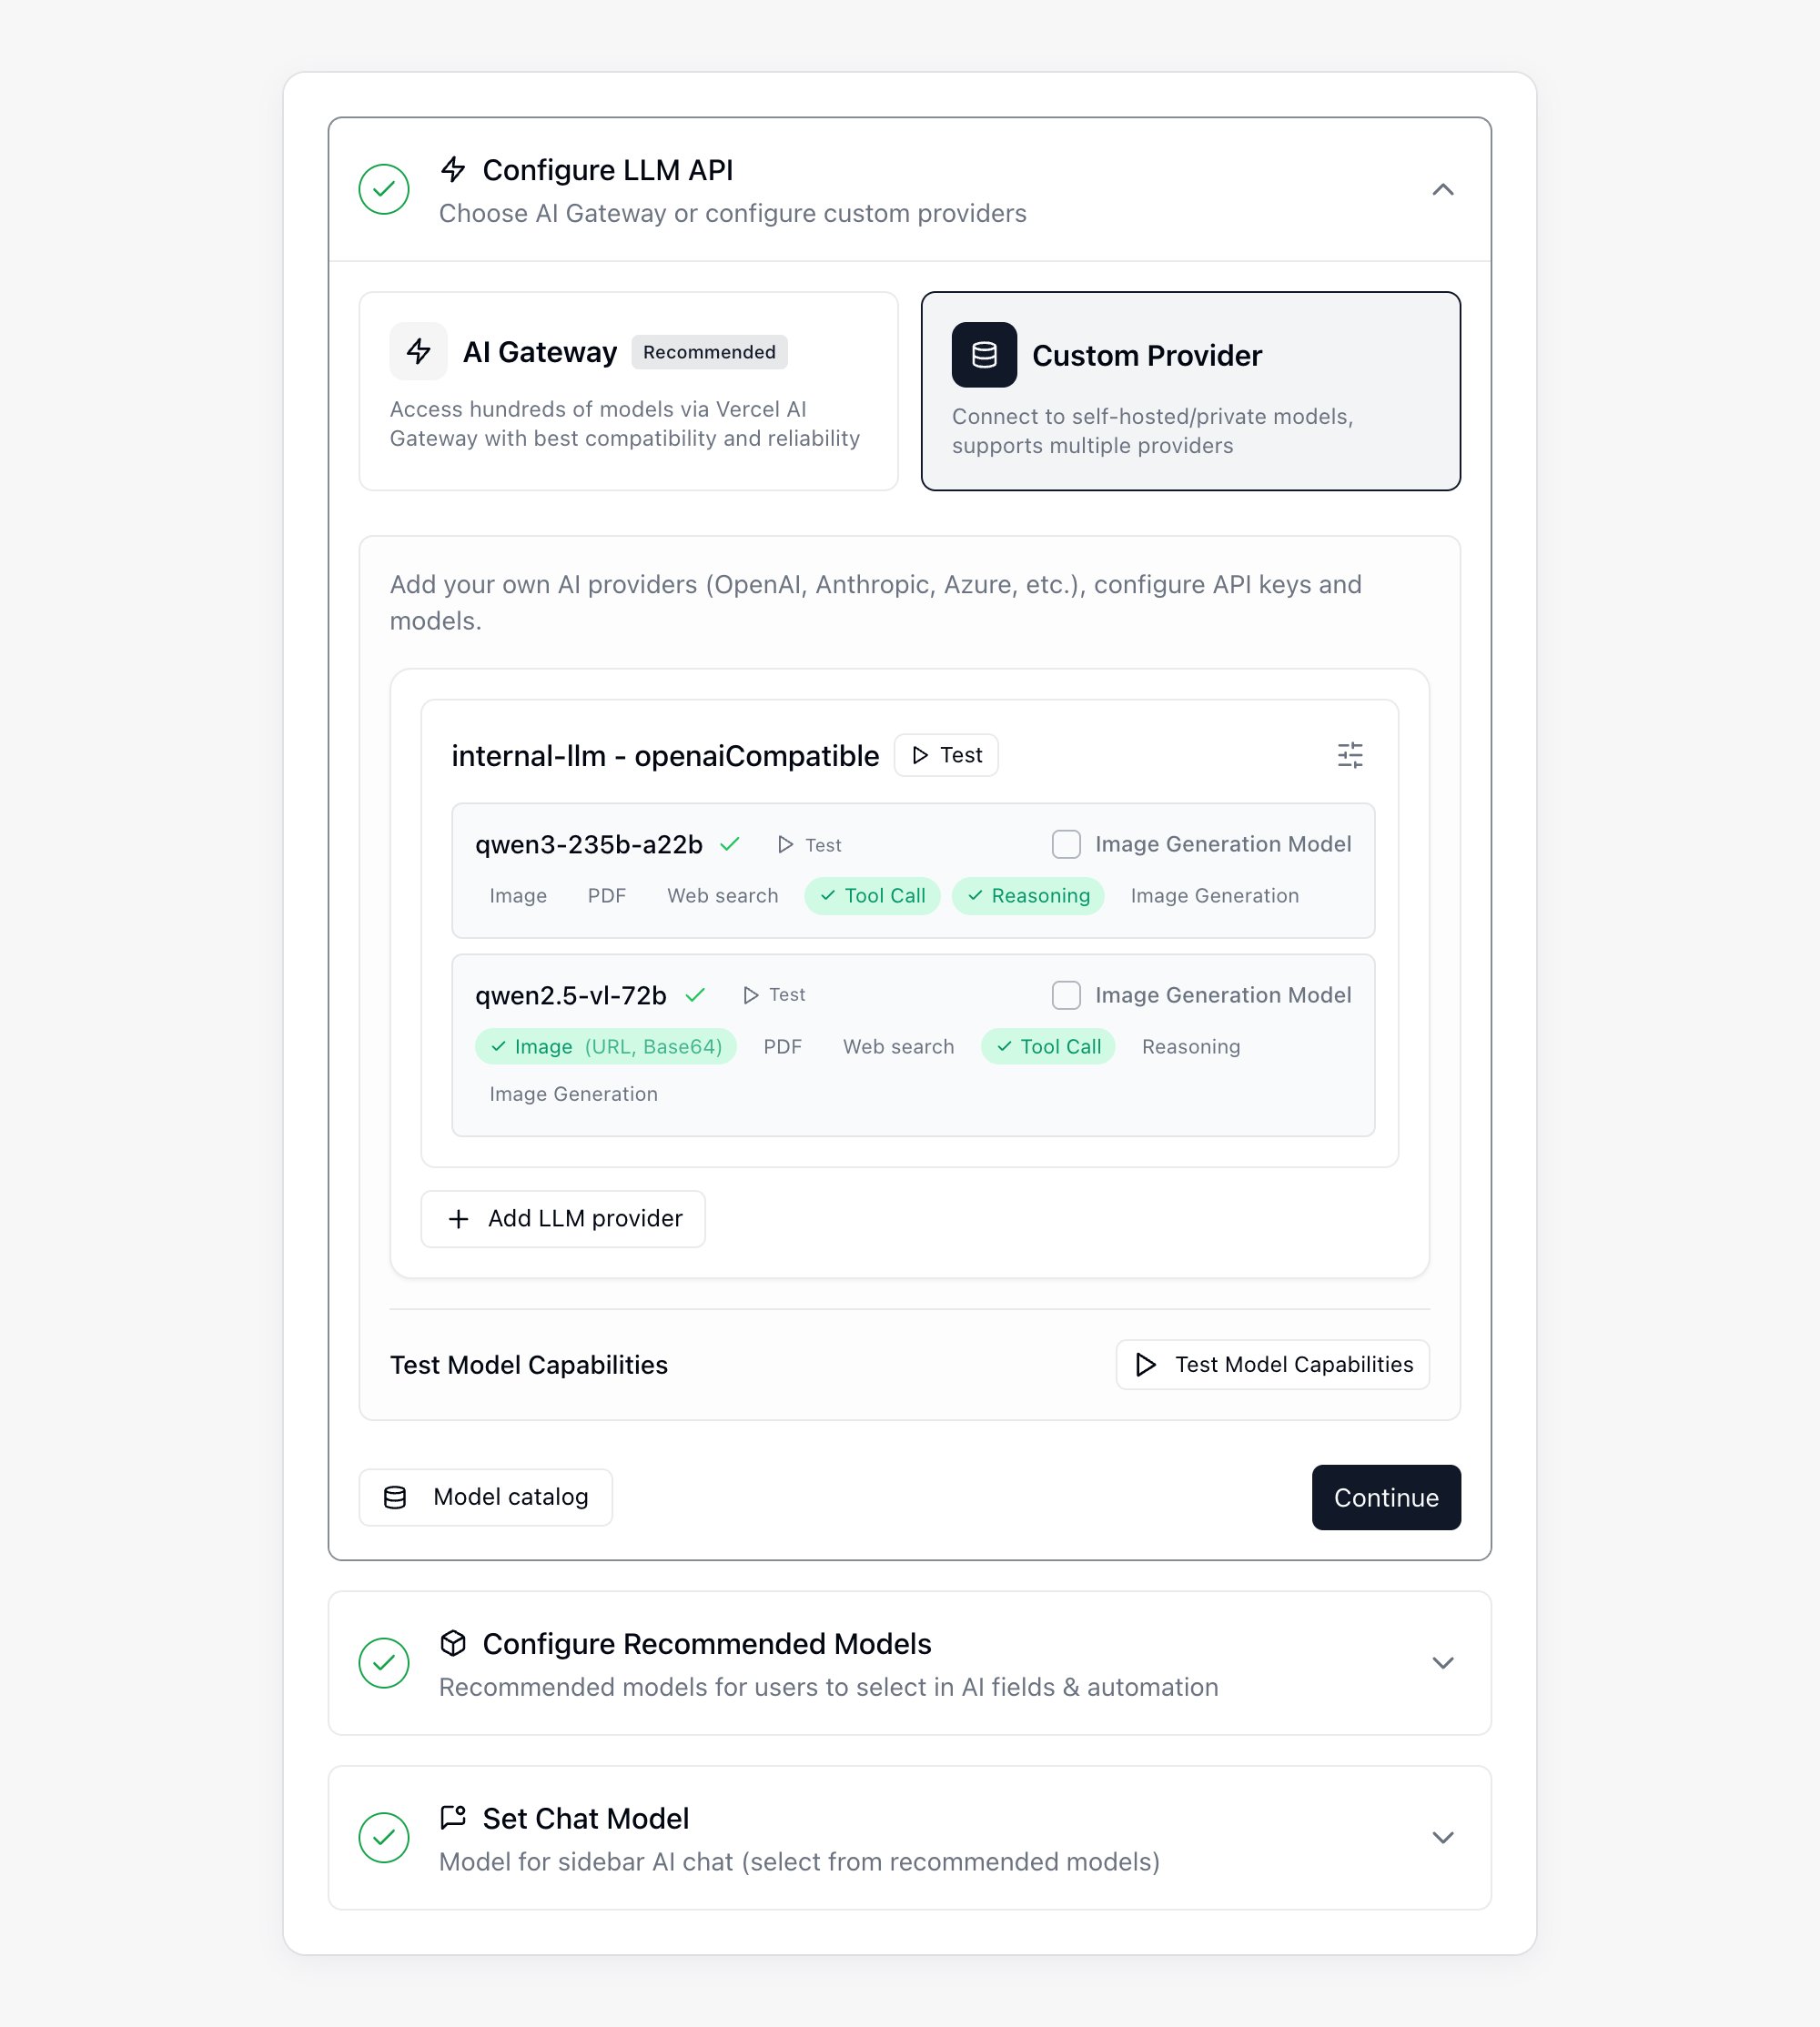Toggle Reasoning capability for qwen2.5-vl-72b
The width and height of the screenshot is (1820, 2027).
click(1191, 1046)
